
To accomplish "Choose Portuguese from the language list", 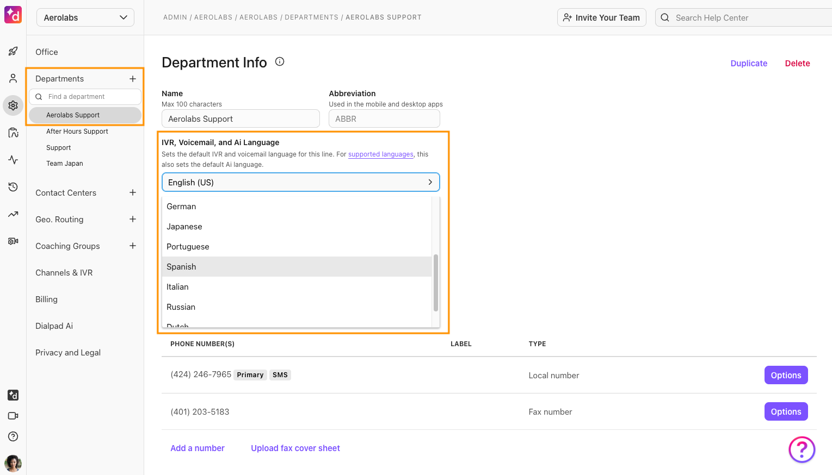I will pyautogui.click(x=297, y=247).
